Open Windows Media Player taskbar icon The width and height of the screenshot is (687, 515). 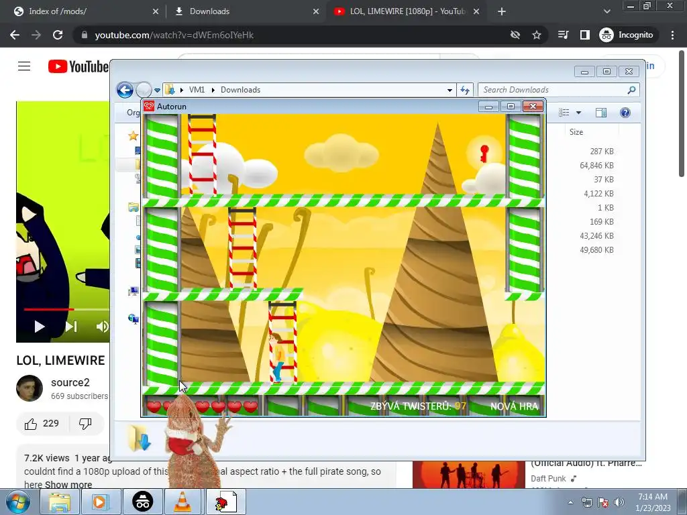pos(101,502)
